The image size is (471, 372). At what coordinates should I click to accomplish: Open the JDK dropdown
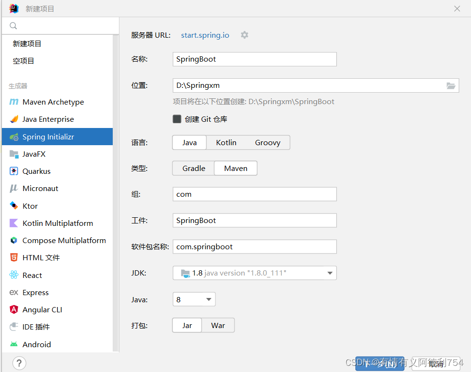click(x=255, y=273)
